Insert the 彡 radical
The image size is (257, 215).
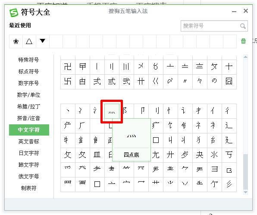229,184
